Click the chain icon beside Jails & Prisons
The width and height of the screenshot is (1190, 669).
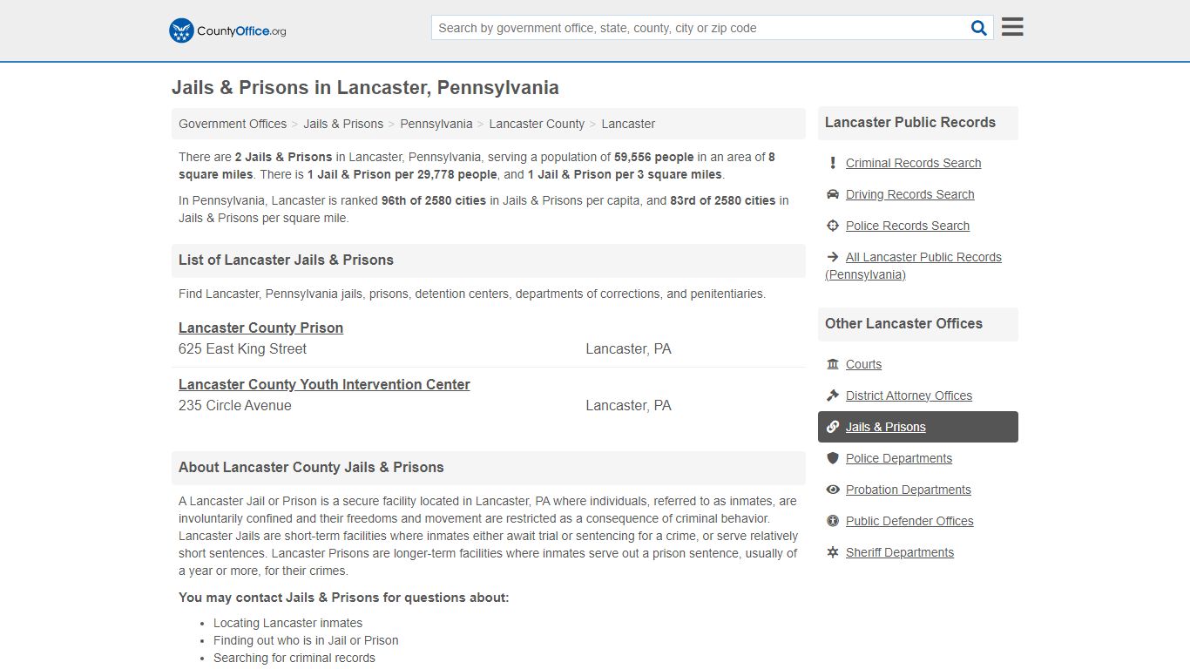click(x=833, y=427)
